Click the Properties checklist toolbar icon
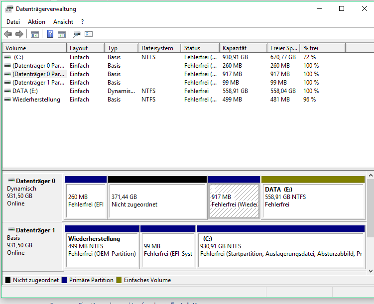The image size is (374, 304). coord(89,34)
